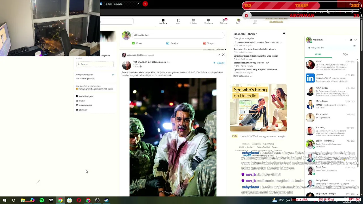The width and height of the screenshot is (363, 204).
Task: Open conversation with Begüm Türkmenoğlu
Action: [331, 144]
